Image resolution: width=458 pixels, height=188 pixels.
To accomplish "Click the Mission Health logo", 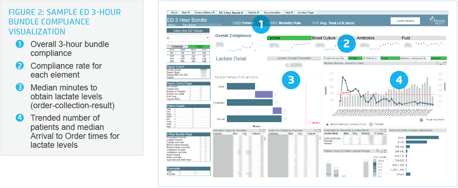I will click(x=438, y=21).
